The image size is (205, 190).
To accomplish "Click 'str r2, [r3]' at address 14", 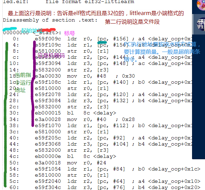I will (x=88, y=70).
